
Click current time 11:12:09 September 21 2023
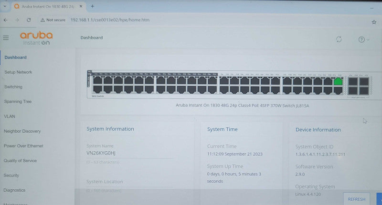coord(235,154)
